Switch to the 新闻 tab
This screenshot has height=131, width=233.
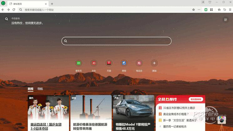31,89
